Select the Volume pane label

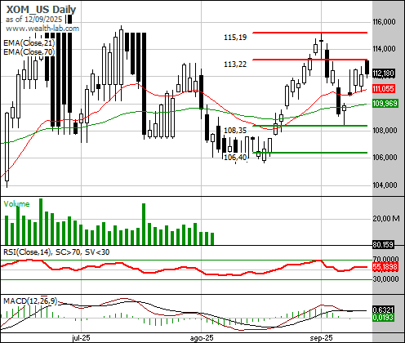[16, 204]
